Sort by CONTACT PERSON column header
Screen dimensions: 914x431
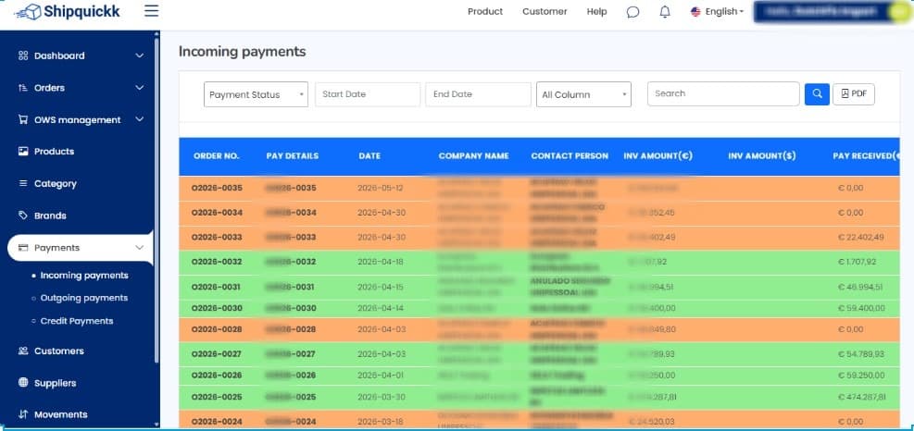tap(570, 156)
